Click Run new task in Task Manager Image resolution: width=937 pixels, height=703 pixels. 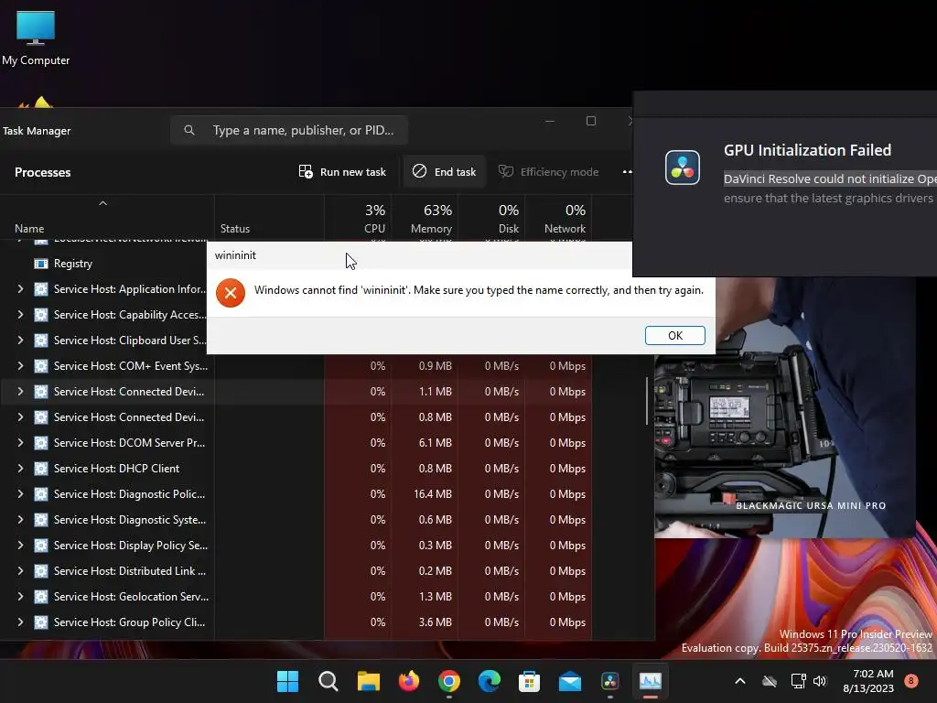tap(342, 171)
